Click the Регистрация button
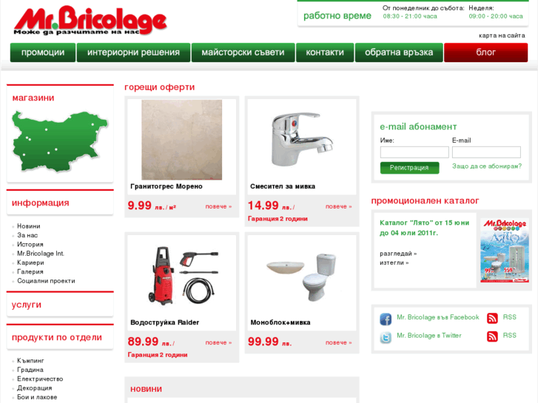538x403 pixels. [x=409, y=168]
